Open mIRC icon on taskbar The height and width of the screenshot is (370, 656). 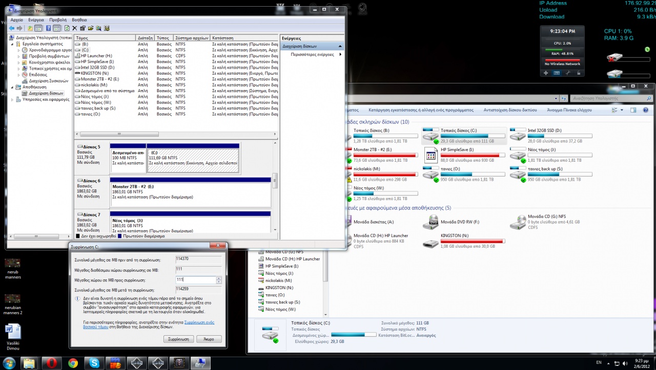pos(115,363)
